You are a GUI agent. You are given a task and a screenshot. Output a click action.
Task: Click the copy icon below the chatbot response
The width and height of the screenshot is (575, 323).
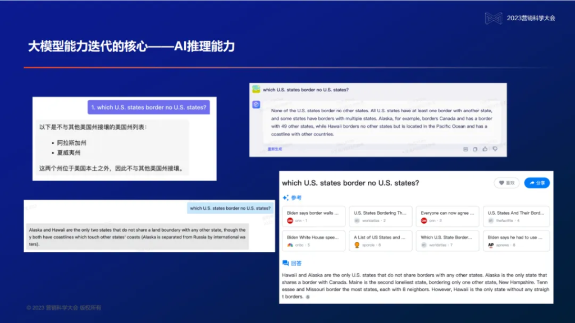(x=476, y=149)
